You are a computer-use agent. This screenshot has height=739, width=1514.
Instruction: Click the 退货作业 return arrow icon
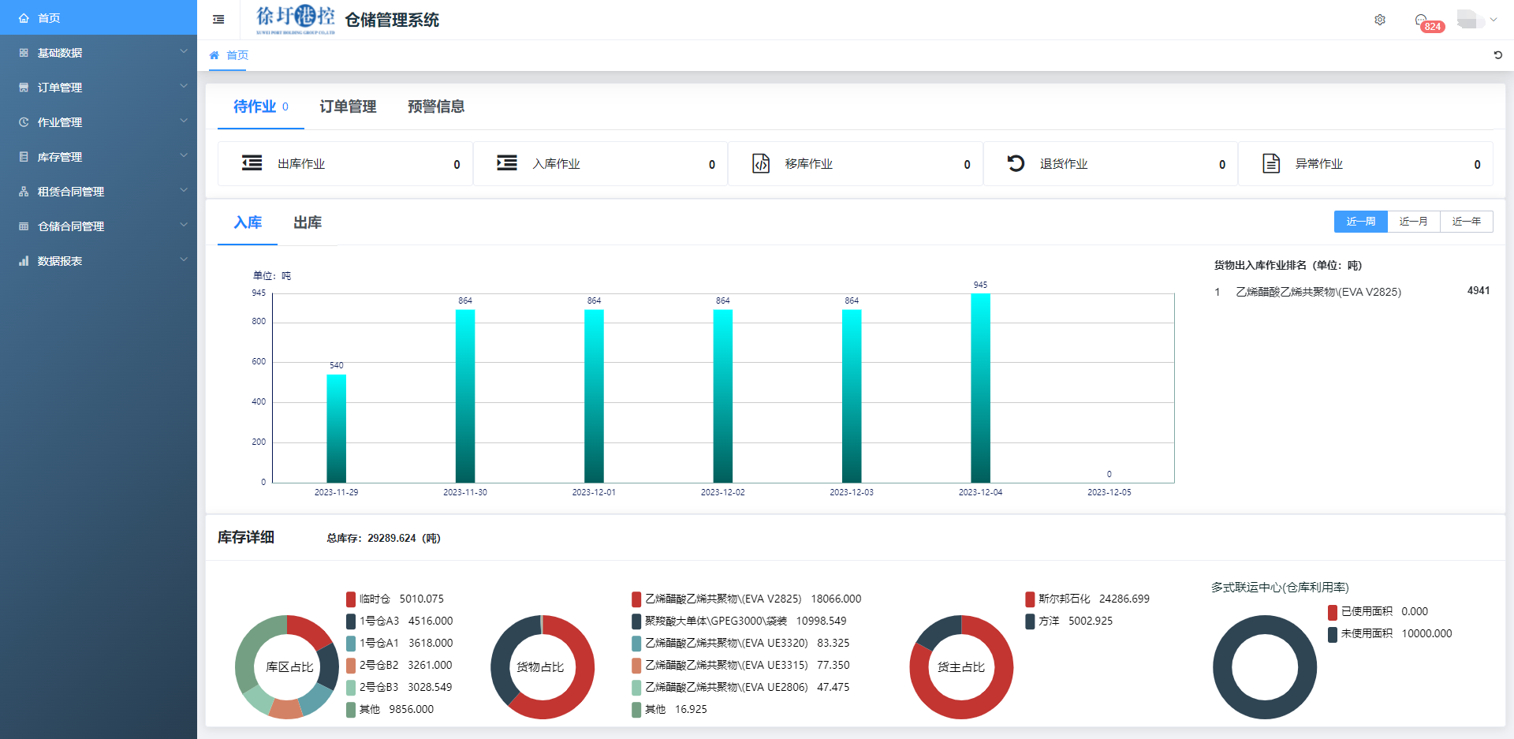[1016, 163]
